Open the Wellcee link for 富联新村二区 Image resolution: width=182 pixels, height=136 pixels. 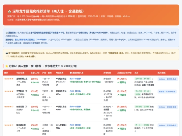pos(168,79)
